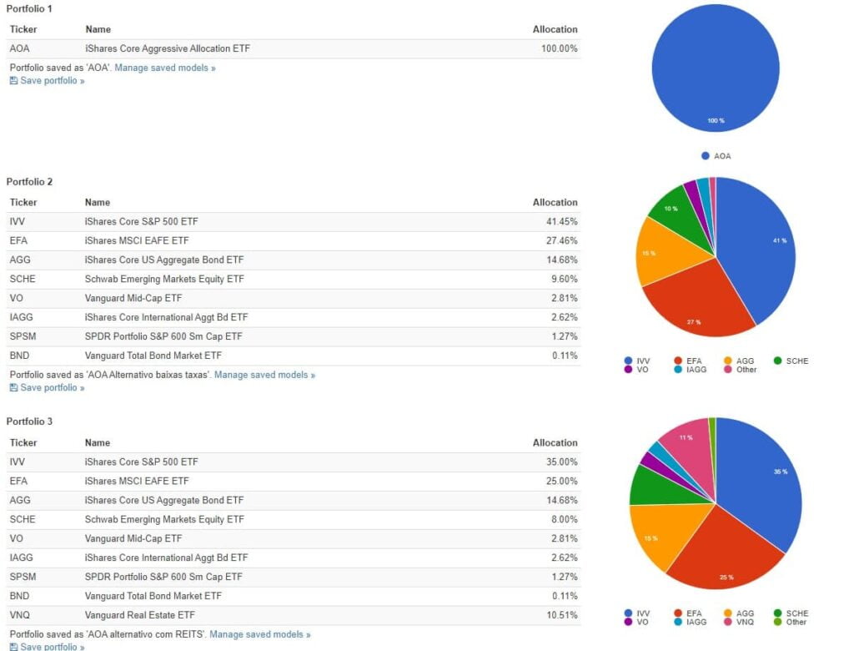Viewport: 854px width, 651px height.
Task: Open Manage saved models link in Portfolio 3
Action: click(259, 634)
